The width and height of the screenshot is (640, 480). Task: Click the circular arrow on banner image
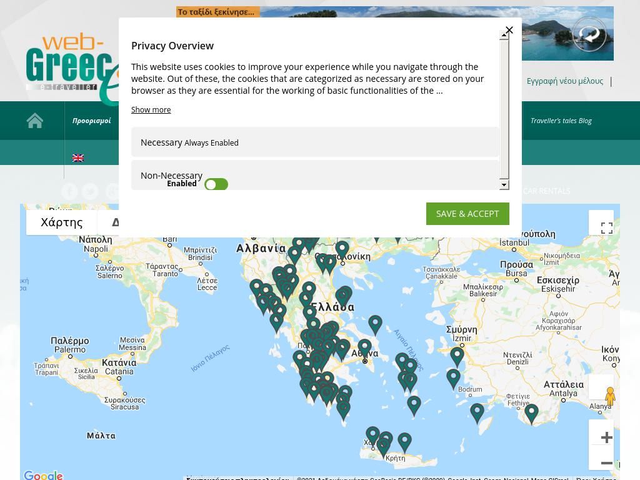pyautogui.click(x=589, y=34)
